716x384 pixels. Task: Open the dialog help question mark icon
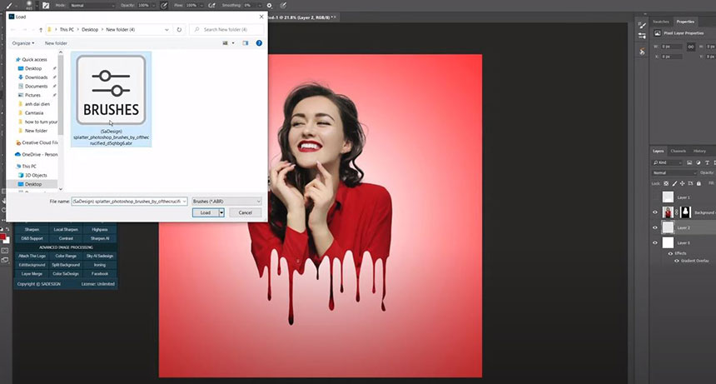coord(260,42)
